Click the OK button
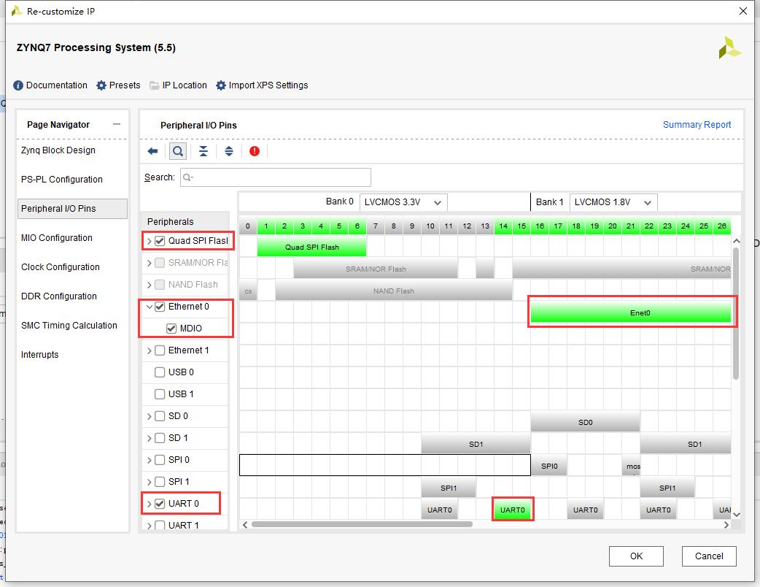 (636, 556)
